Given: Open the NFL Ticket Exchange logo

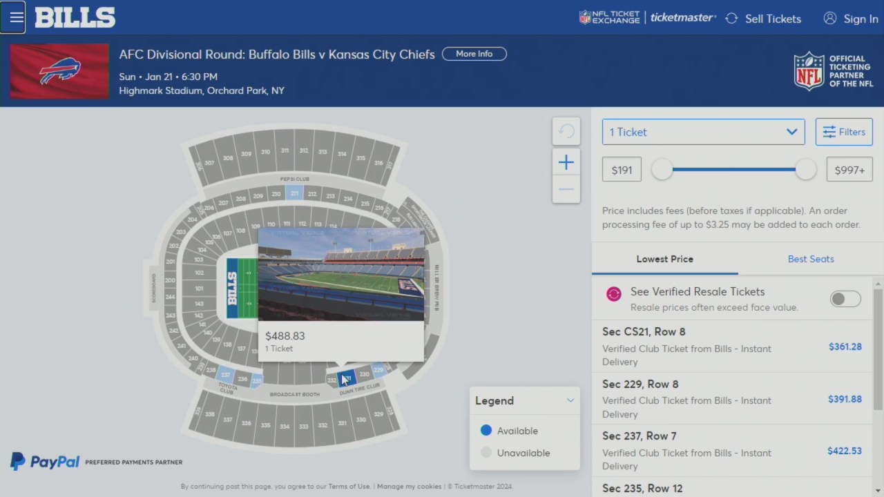Looking at the screenshot, I should [610, 18].
